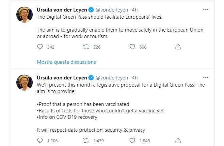Reply to the legislative proposal tweet
The height and width of the screenshot is (146, 224).
pyautogui.click(x=40, y=140)
